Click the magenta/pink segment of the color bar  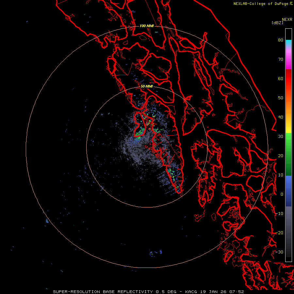click(288, 59)
